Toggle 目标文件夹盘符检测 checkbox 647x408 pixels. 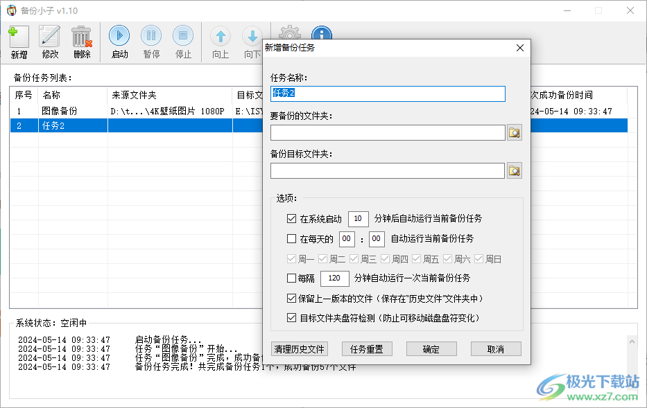click(291, 318)
